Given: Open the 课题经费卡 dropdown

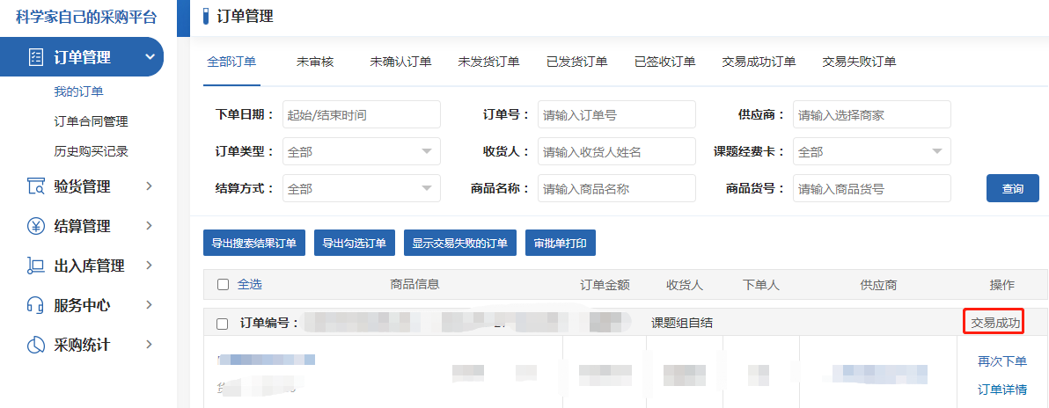Looking at the screenshot, I should pos(871,151).
